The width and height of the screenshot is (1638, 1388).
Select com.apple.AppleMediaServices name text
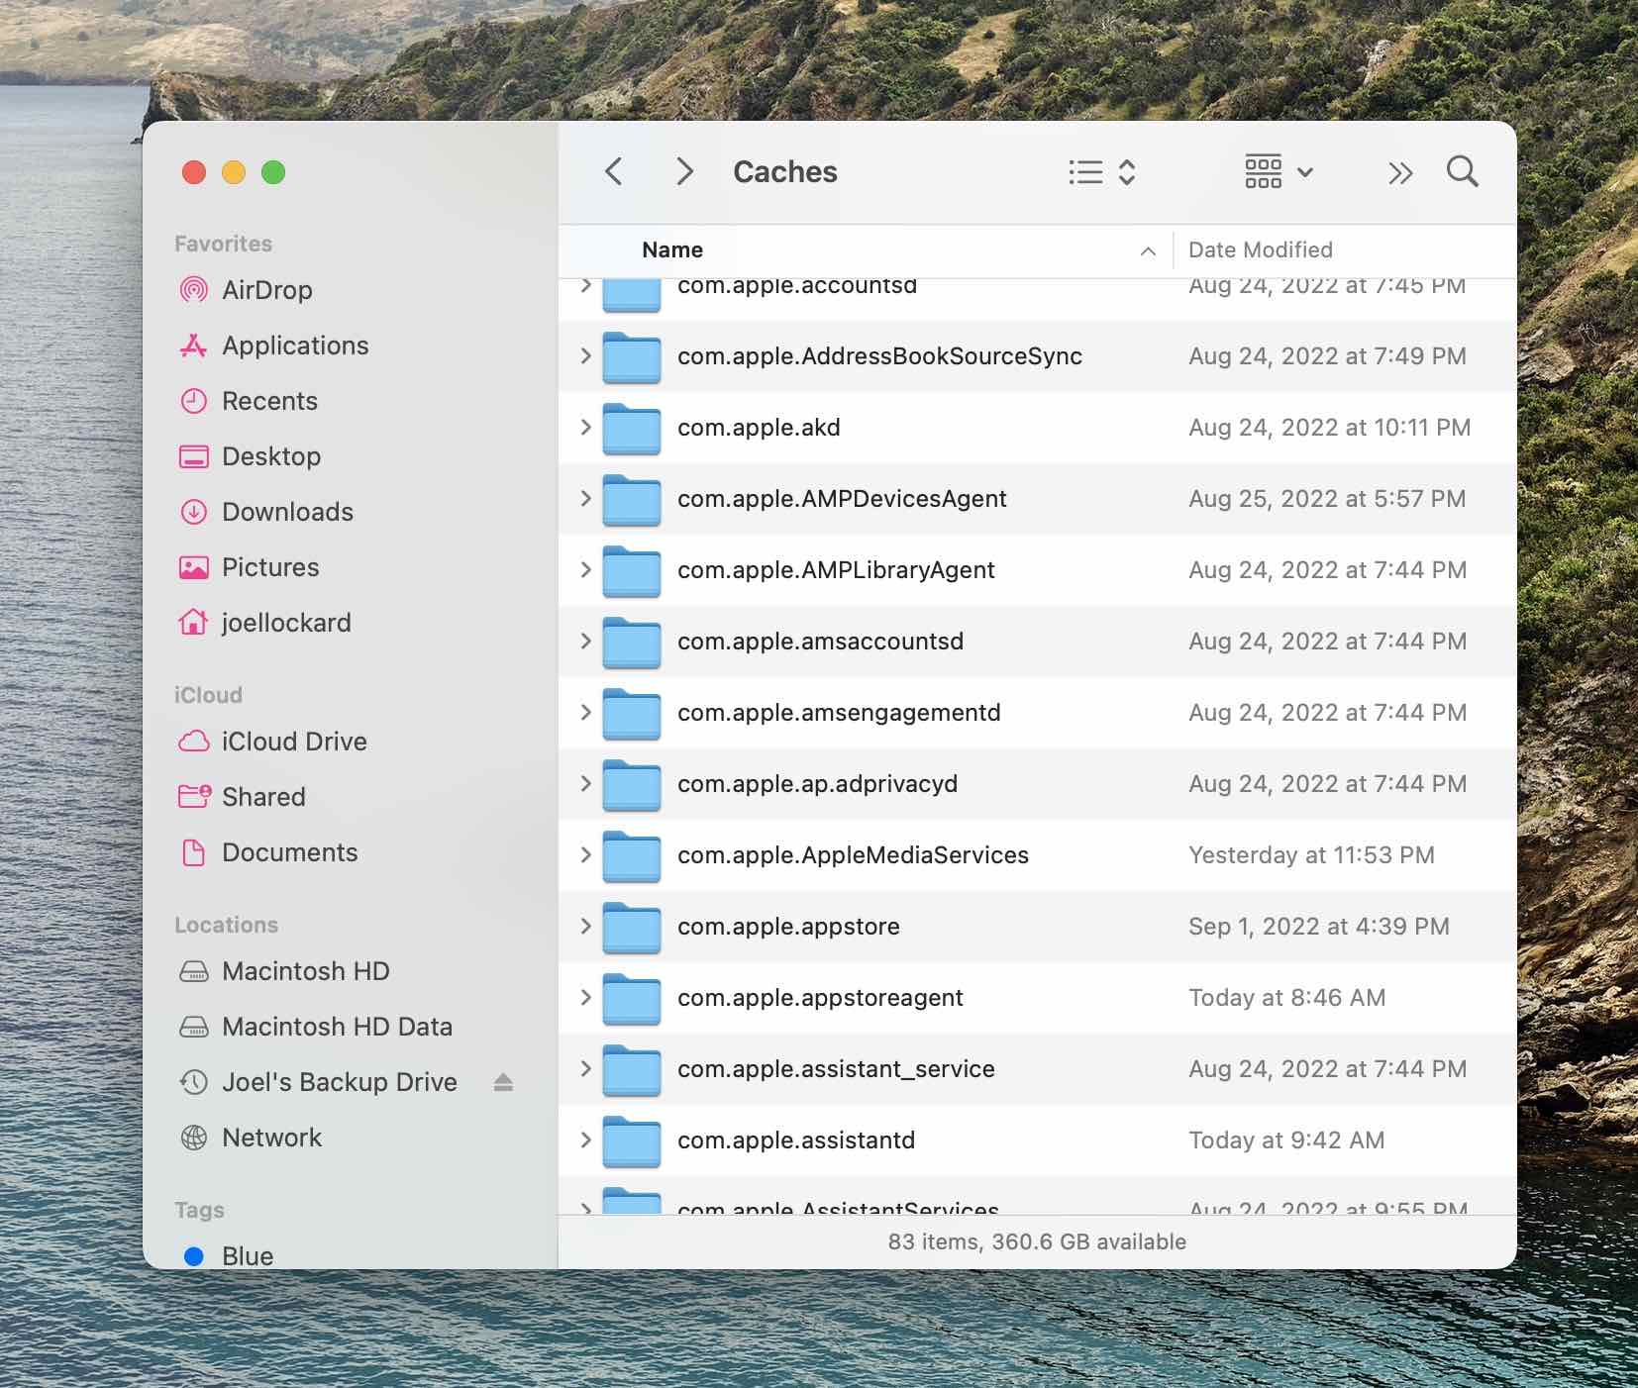853,855
